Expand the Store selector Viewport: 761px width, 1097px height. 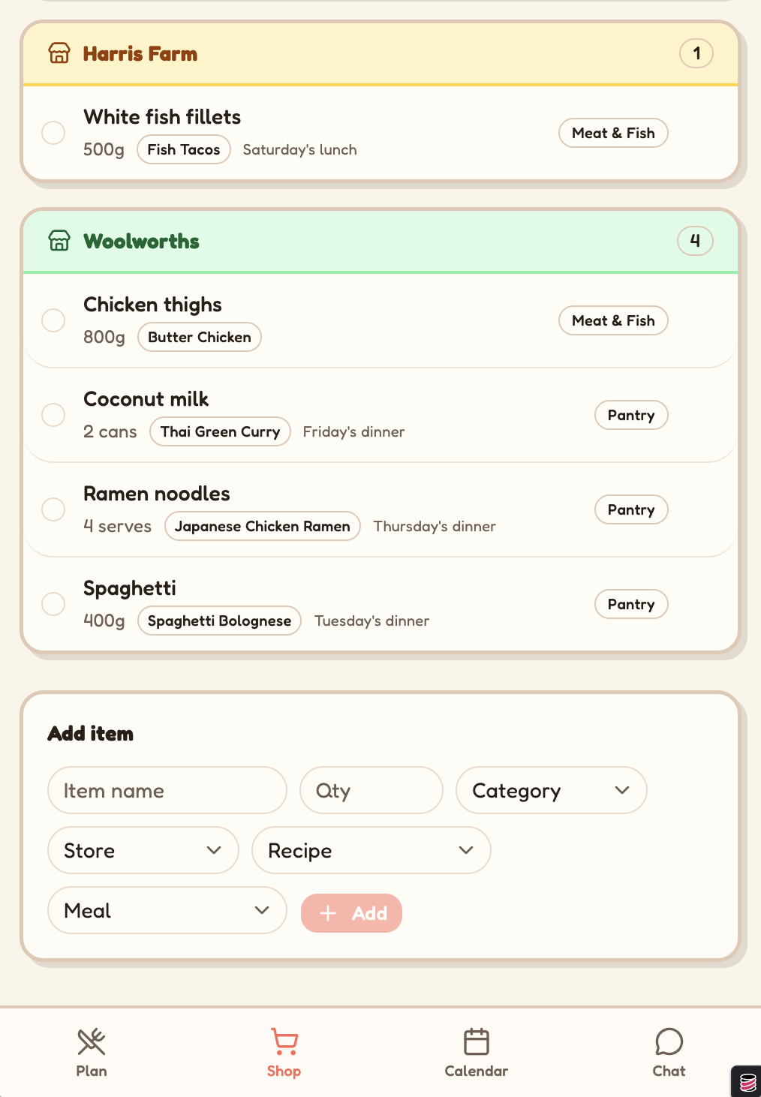click(x=143, y=850)
